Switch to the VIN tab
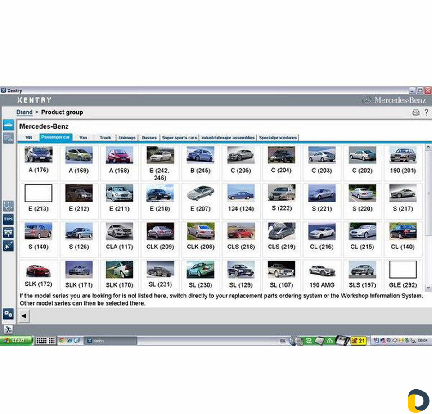 pyautogui.click(x=29, y=137)
